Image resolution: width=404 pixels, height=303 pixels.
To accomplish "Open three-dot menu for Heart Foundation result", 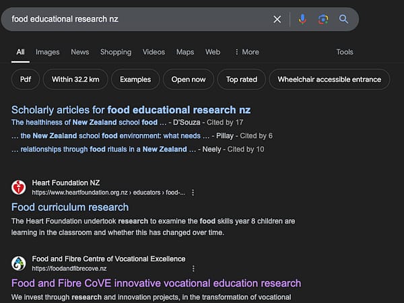I will coord(193,193).
